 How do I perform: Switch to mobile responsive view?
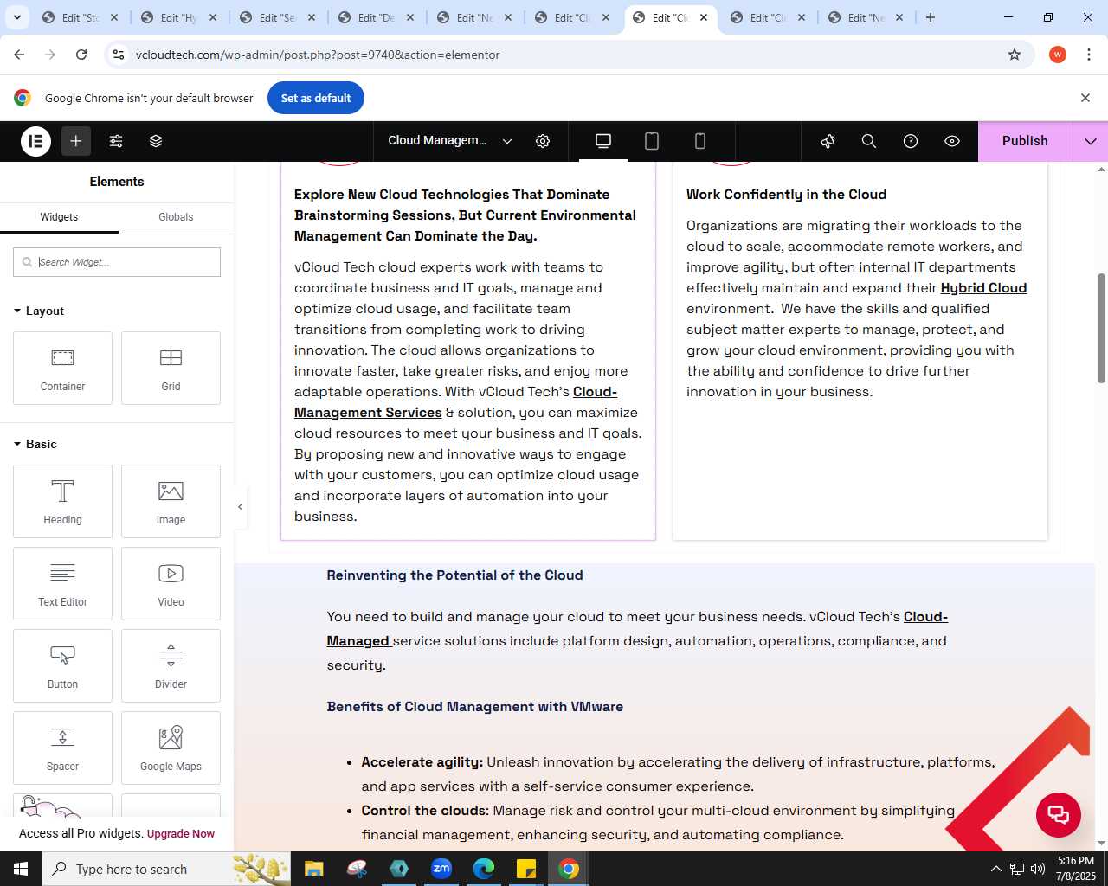700,141
